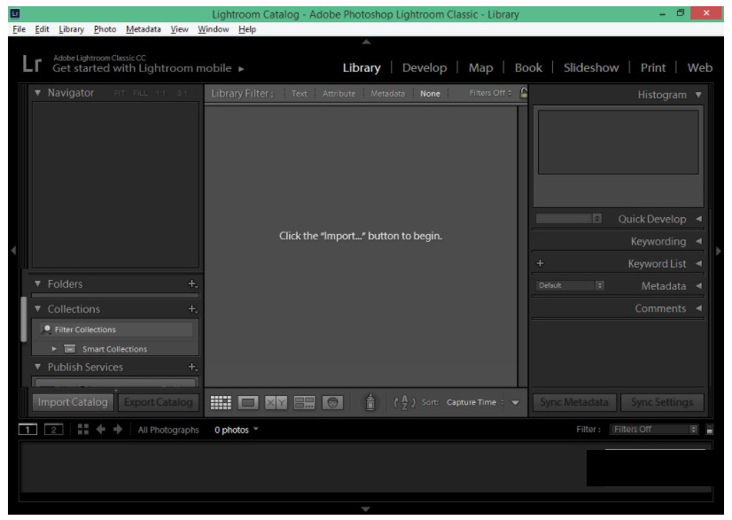Open the File menu
Viewport: 732px width, 520px height.
[x=19, y=29]
